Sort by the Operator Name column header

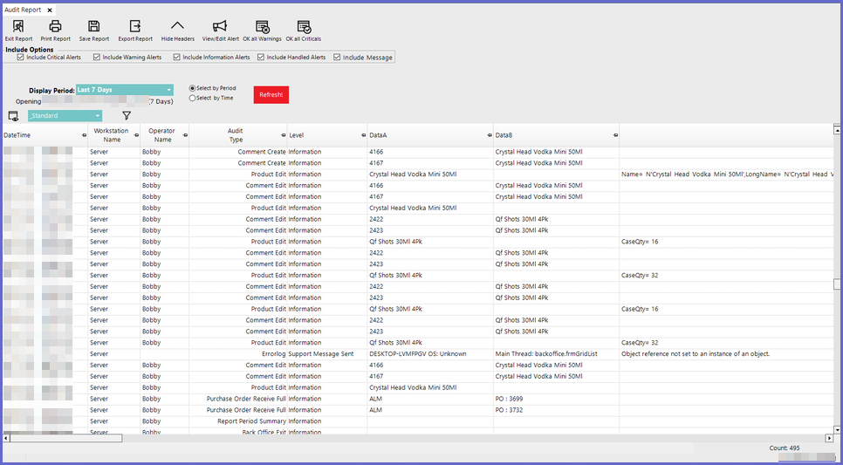click(161, 135)
